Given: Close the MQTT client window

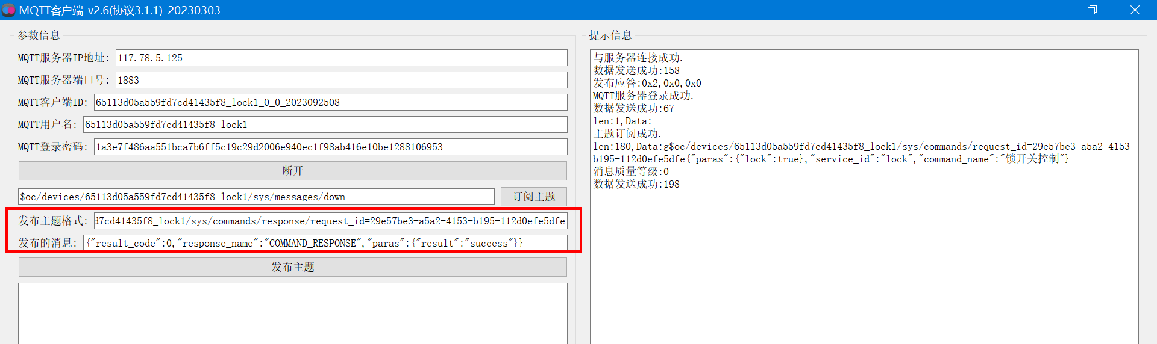Looking at the screenshot, I should pyautogui.click(x=1135, y=10).
